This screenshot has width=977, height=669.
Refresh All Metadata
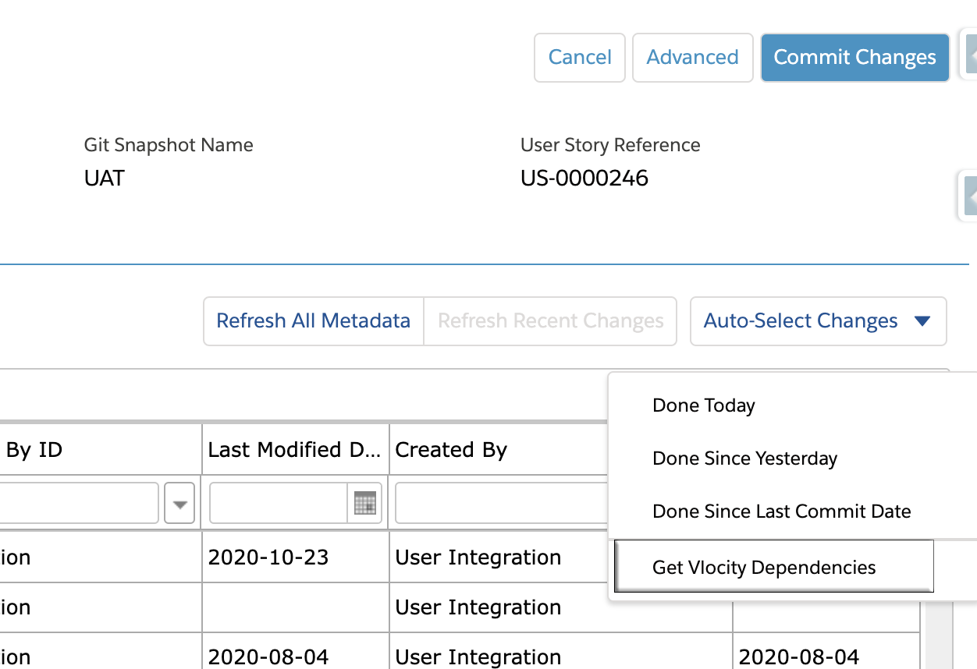tap(314, 320)
